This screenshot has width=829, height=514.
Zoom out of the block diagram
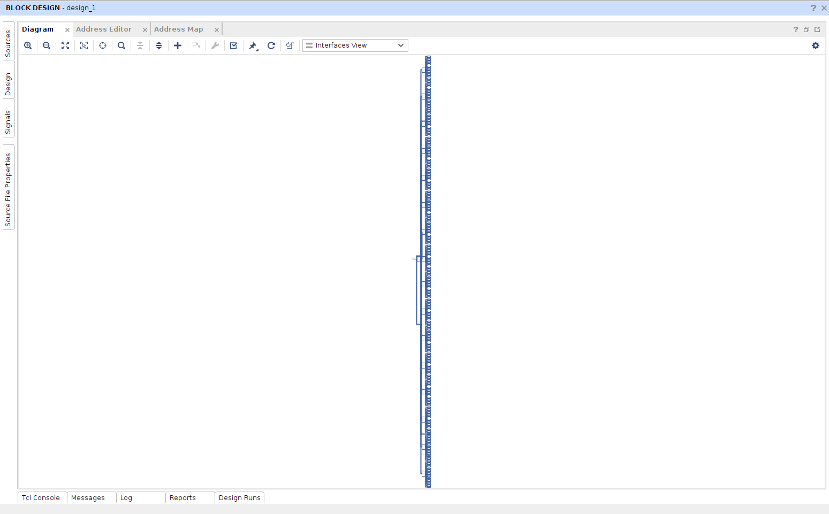pyautogui.click(x=47, y=45)
